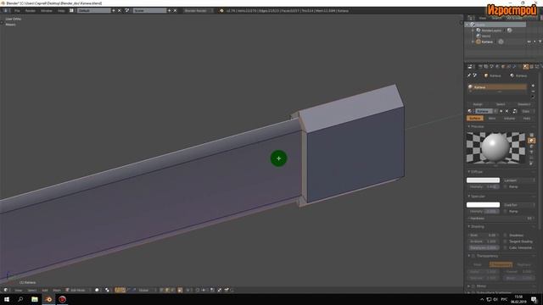The height and width of the screenshot is (305, 543).
Task: Open the File menu
Action: click(x=17, y=11)
